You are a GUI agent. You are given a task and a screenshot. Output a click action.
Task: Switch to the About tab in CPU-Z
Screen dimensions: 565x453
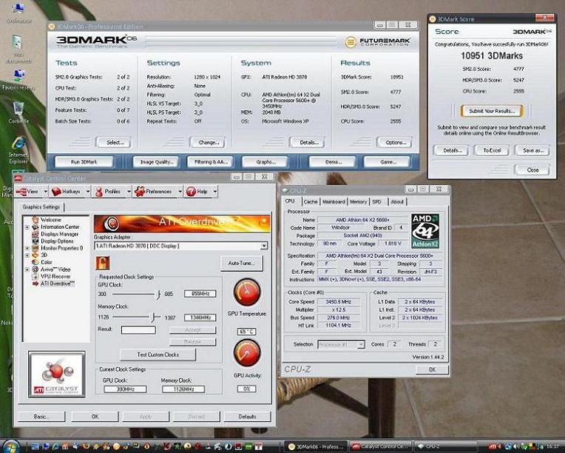click(397, 201)
